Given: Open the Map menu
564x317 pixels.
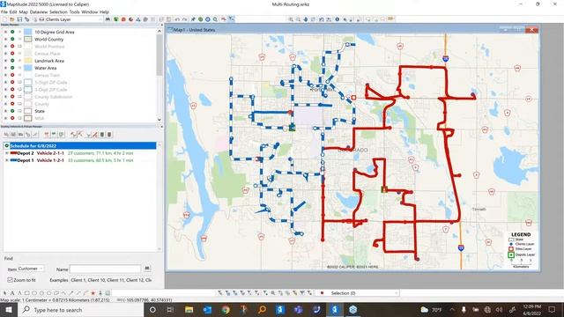Looking at the screenshot, I should pos(24,11).
